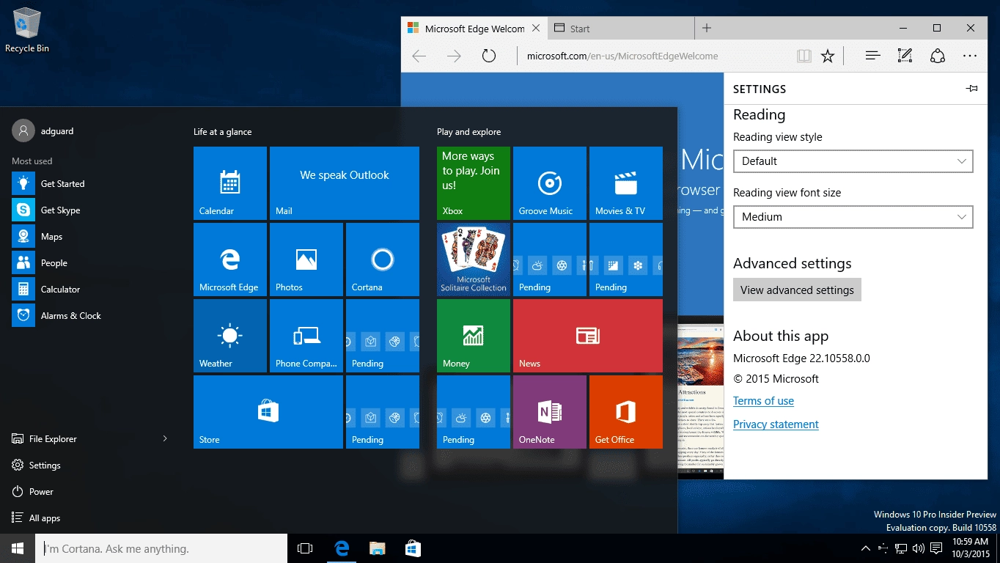
Task: Refresh the Edge page
Action: point(489,56)
